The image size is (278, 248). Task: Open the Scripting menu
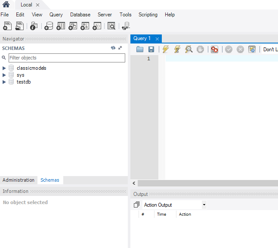(148, 15)
